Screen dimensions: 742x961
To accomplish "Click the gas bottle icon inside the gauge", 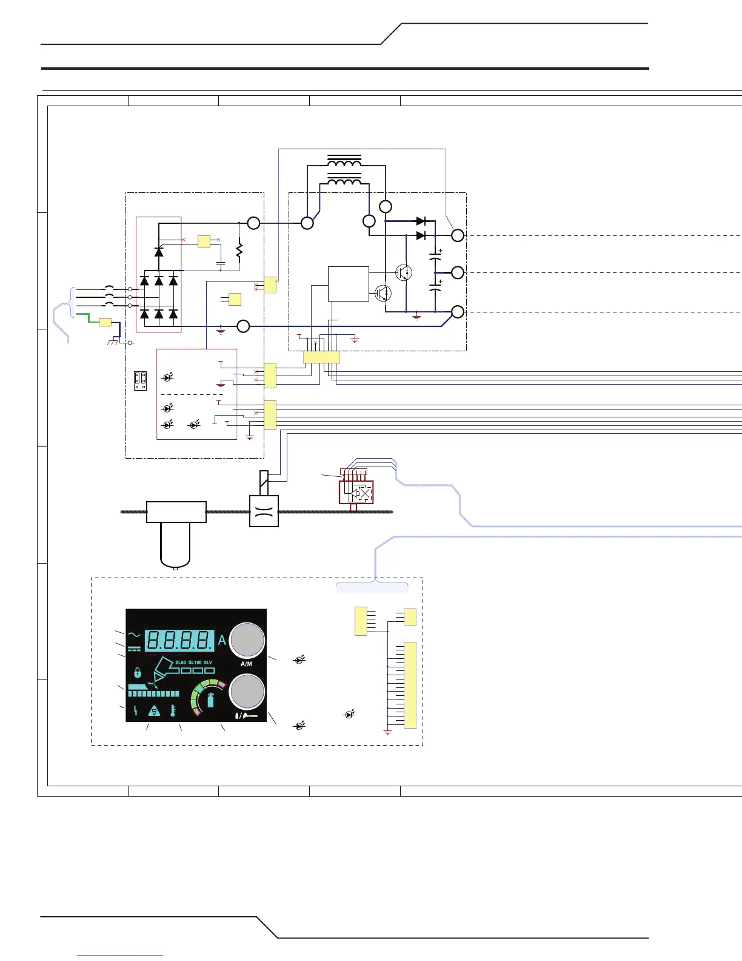I will pos(210,699).
